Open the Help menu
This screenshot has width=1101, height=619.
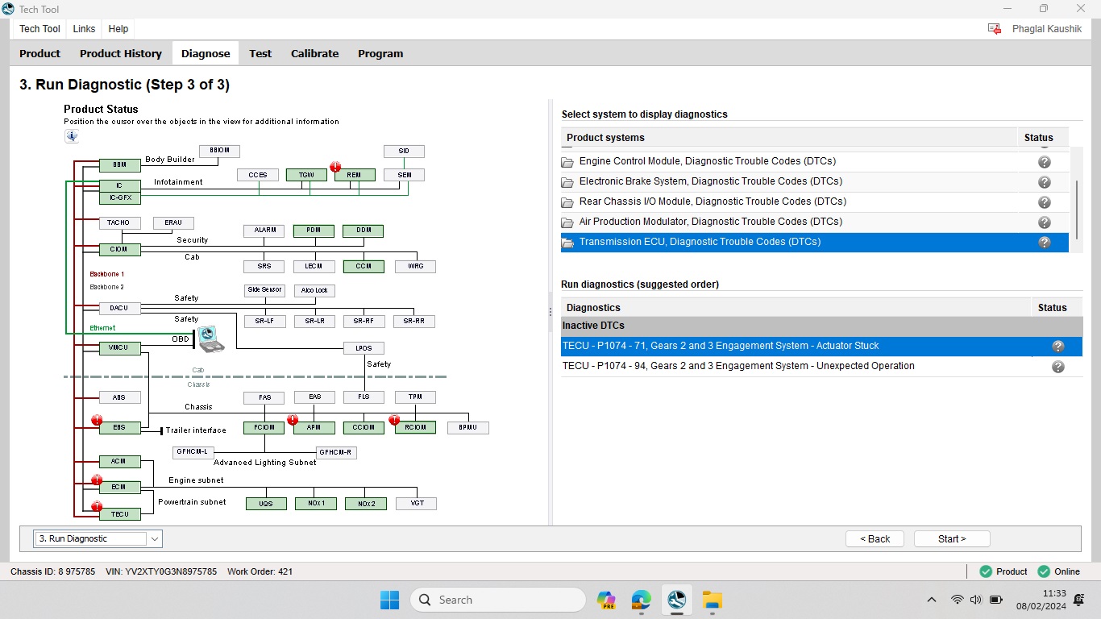coord(118,29)
